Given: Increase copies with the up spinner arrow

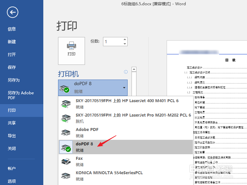Looking at the screenshot, I should (x=125, y=39).
